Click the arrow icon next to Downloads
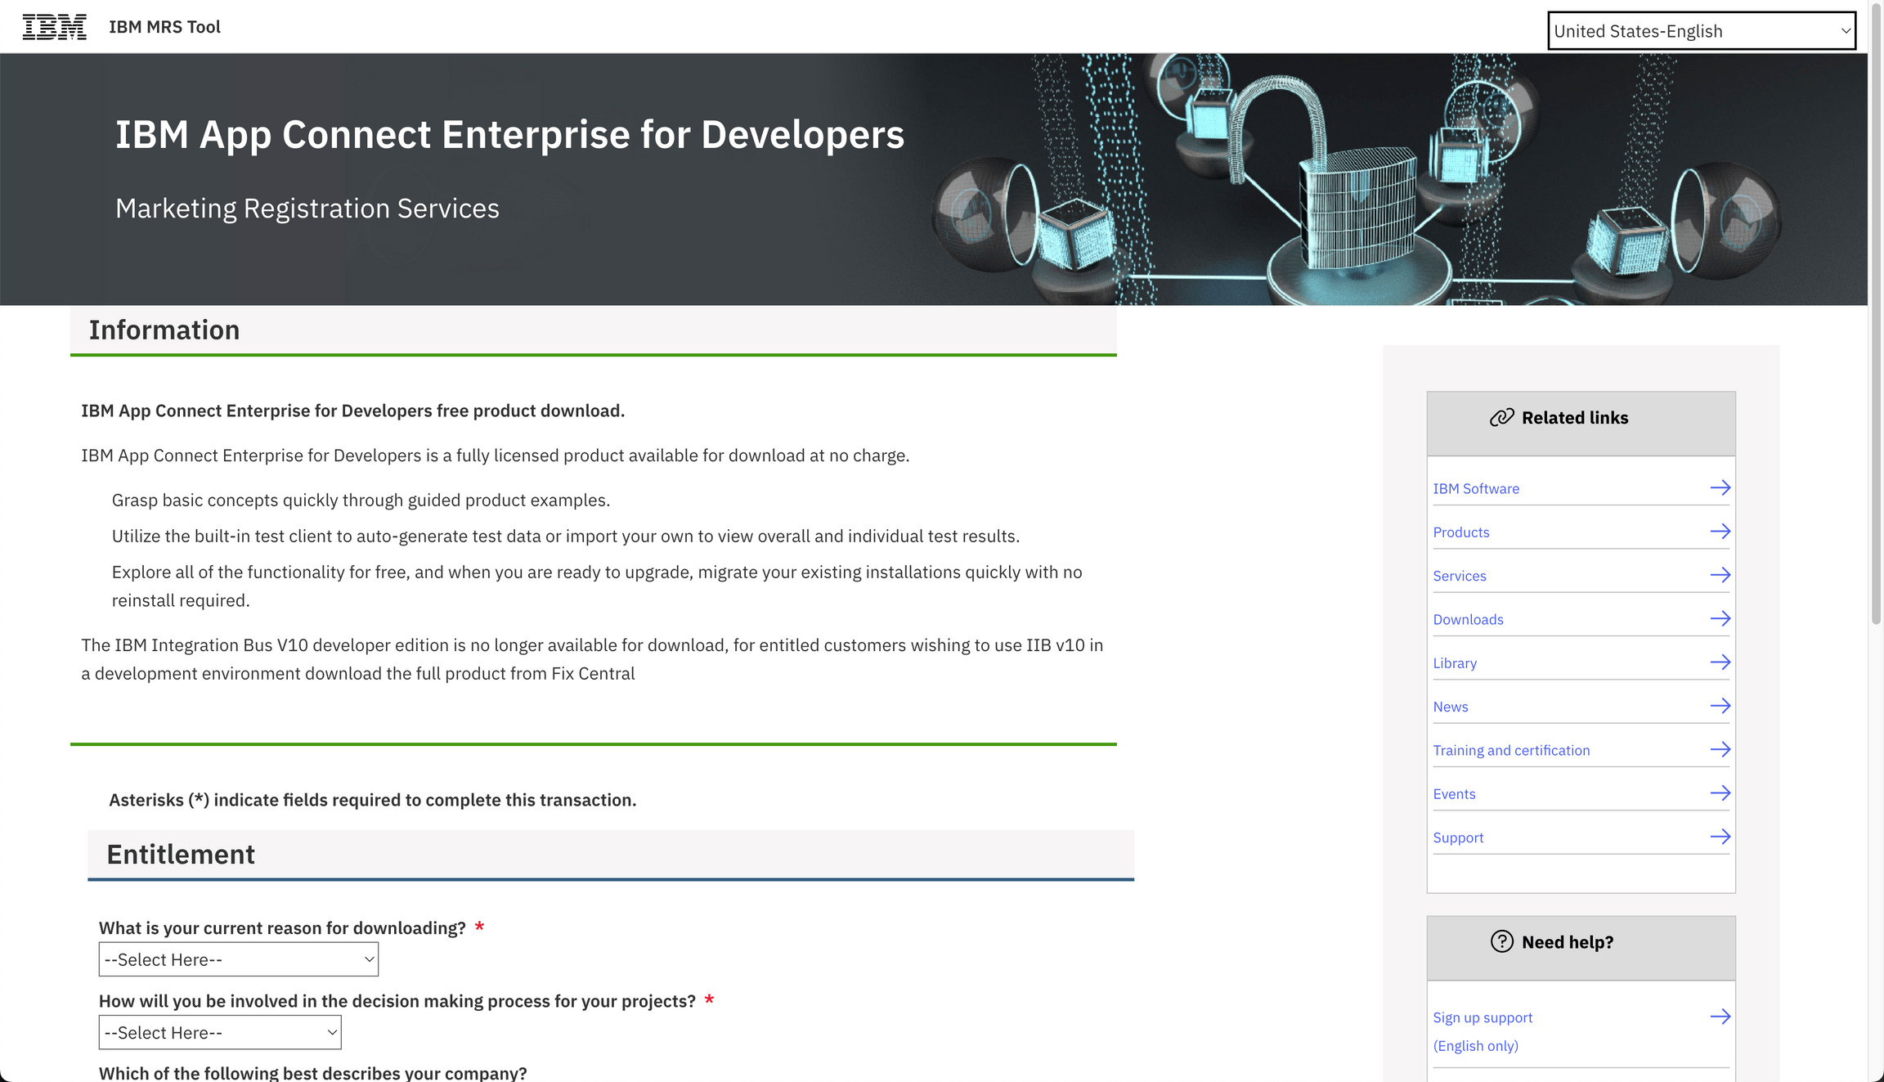Image resolution: width=1884 pixels, height=1082 pixels. coord(1720,617)
